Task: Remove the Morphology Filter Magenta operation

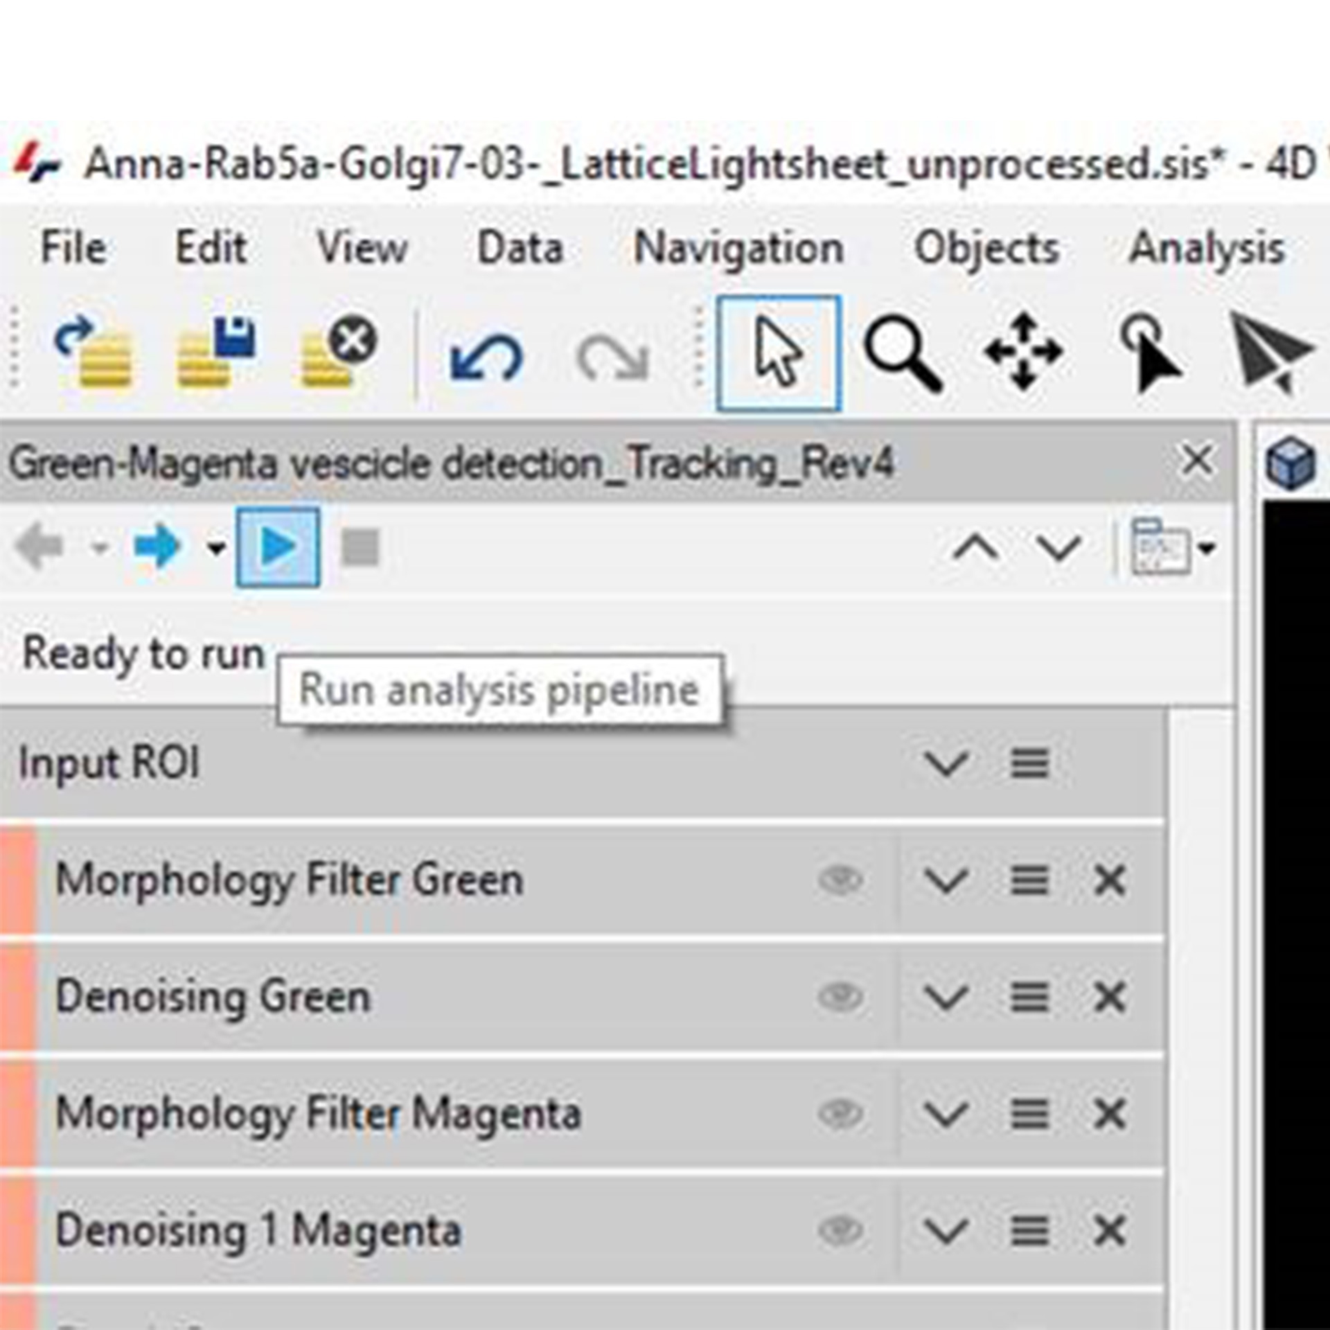Action: click(1110, 1115)
